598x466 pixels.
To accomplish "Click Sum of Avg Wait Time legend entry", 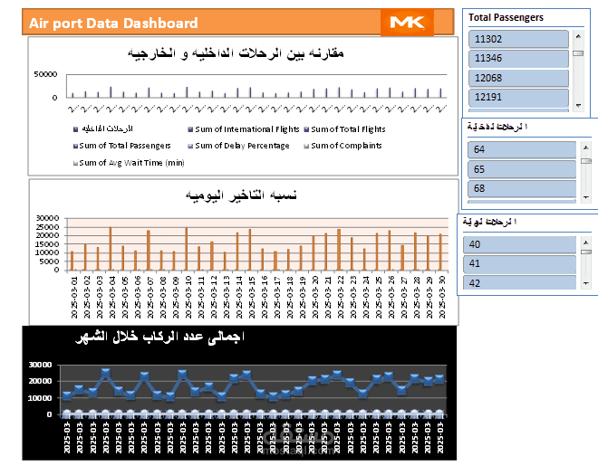I will pyautogui.click(x=129, y=163).
